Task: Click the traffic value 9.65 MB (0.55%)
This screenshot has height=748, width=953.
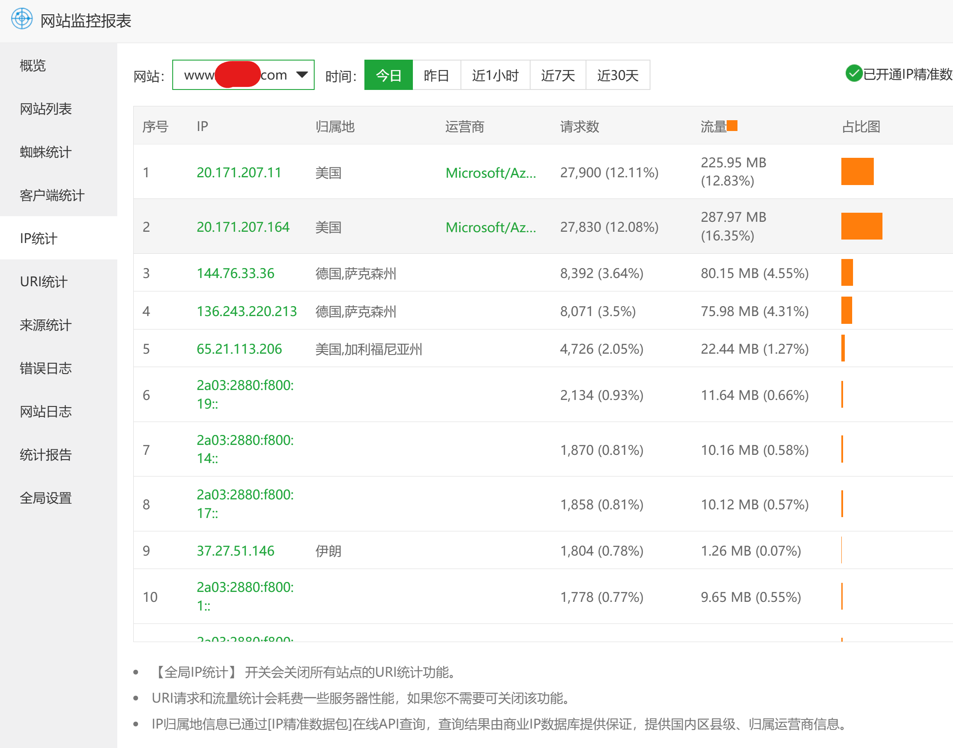Action: tap(751, 597)
